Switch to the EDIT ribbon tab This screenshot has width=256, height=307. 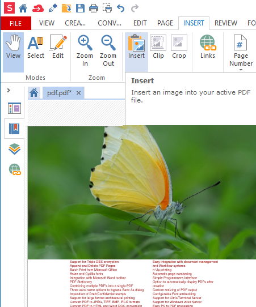[x=140, y=23]
